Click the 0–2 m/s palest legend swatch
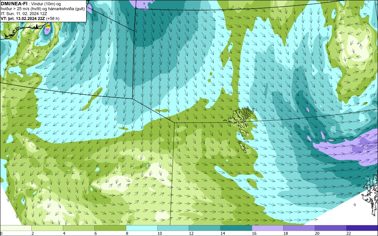This screenshot has height=236, width=378. (15, 228)
